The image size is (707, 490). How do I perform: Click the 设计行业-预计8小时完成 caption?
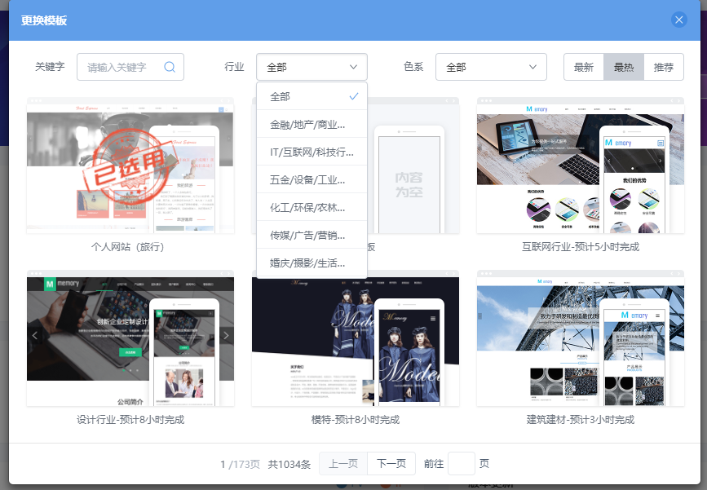[130, 420]
